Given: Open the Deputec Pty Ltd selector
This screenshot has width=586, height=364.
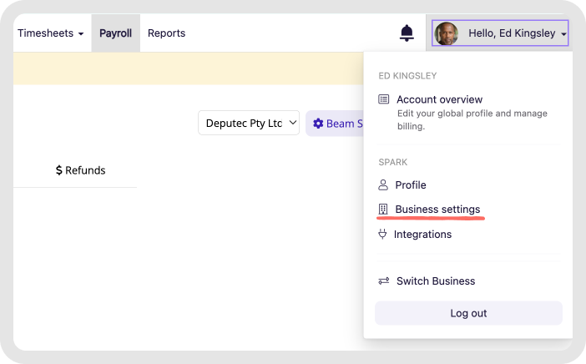Looking at the screenshot, I should pos(249,123).
